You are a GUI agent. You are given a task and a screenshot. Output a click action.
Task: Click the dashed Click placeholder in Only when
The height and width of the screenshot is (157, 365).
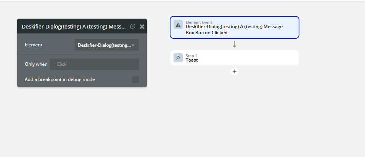click(61, 64)
